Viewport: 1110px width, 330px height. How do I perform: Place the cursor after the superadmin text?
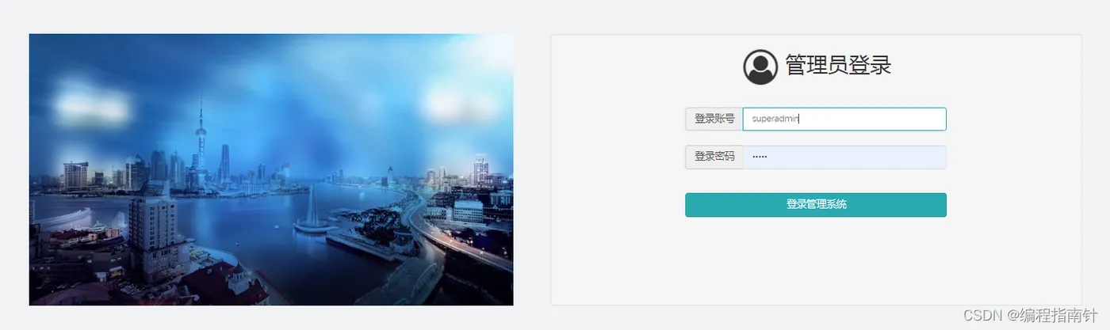tap(800, 119)
